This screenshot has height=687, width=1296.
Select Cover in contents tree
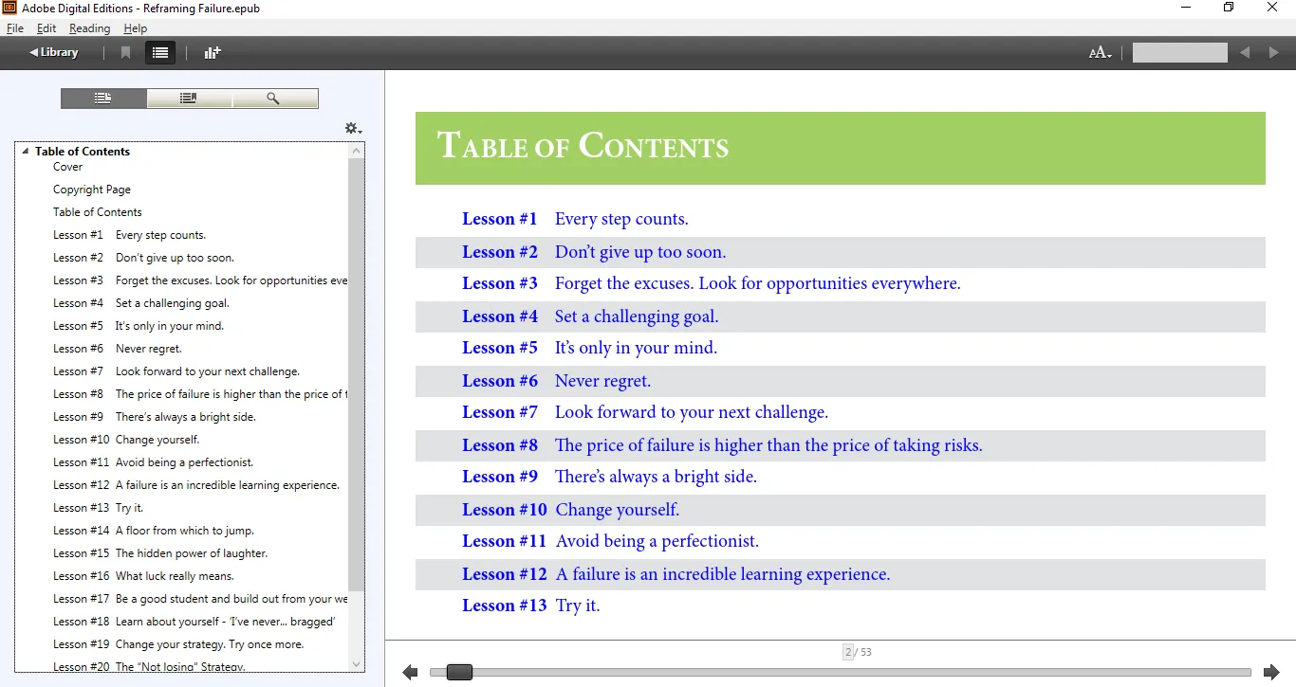click(67, 167)
